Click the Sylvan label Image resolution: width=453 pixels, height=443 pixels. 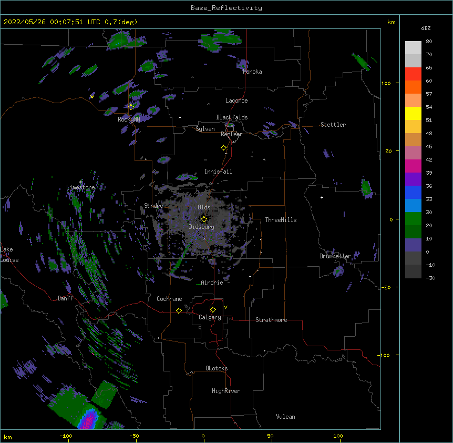[205, 129]
